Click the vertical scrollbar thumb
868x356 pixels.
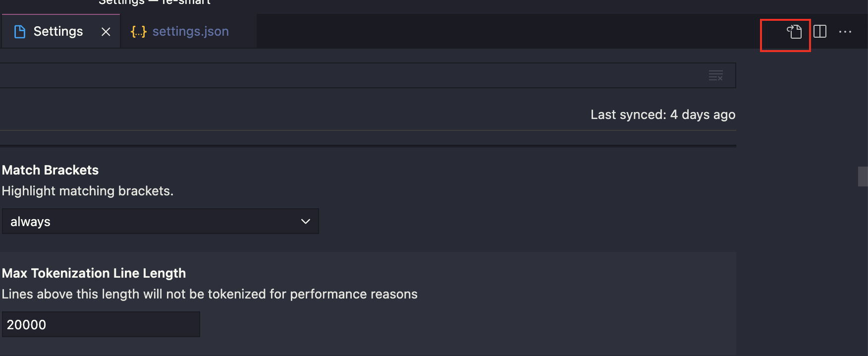[x=863, y=177]
